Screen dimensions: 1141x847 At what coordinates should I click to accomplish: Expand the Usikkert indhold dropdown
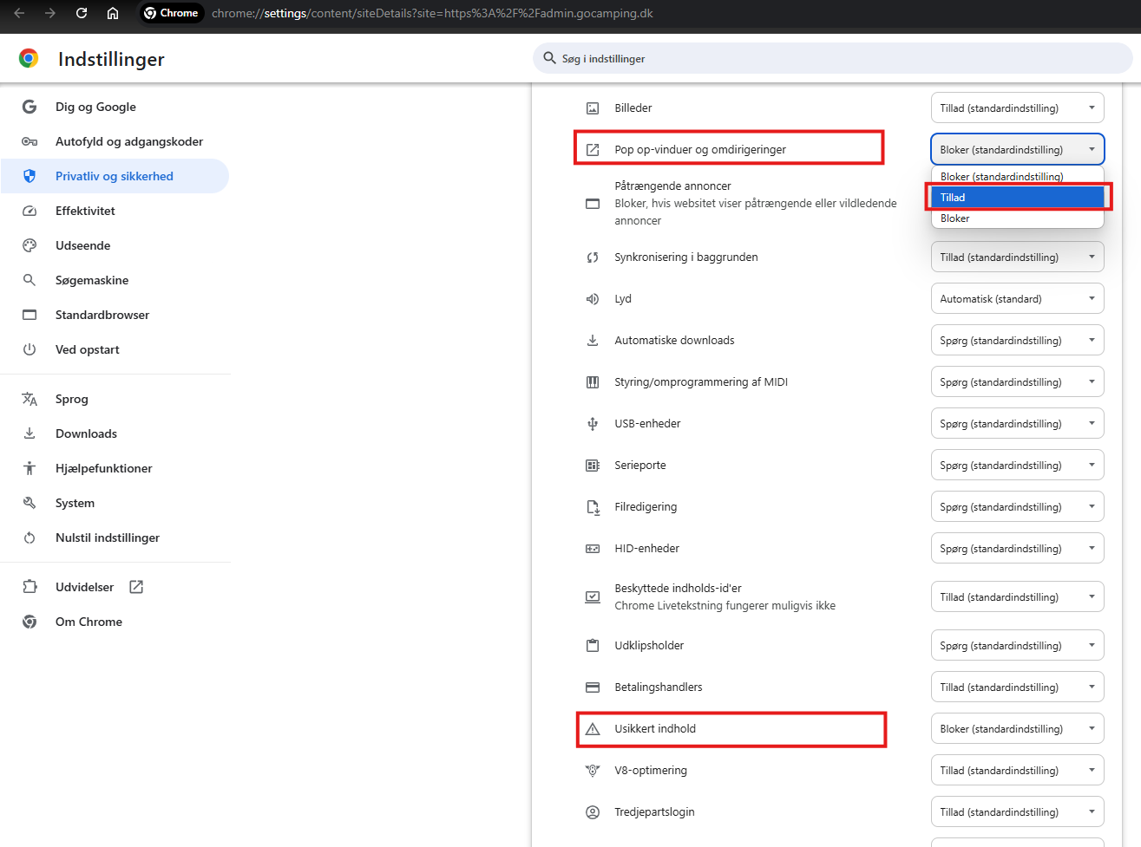[x=1017, y=729]
